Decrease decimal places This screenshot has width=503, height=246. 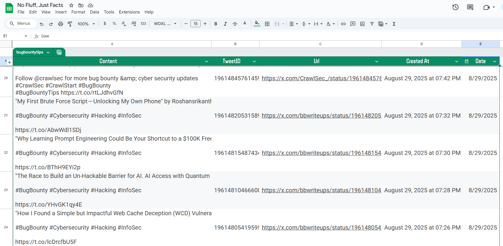[124, 24]
